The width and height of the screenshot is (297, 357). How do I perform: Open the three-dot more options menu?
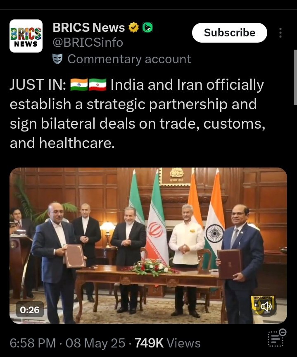[x=280, y=33]
